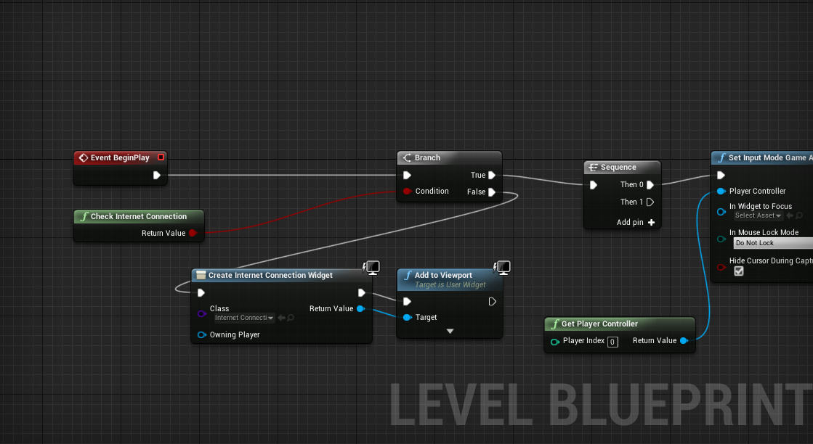This screenshot has width=813, height=444.
Task: Select the Get Player Controller node header
Action: click(620, 324)
